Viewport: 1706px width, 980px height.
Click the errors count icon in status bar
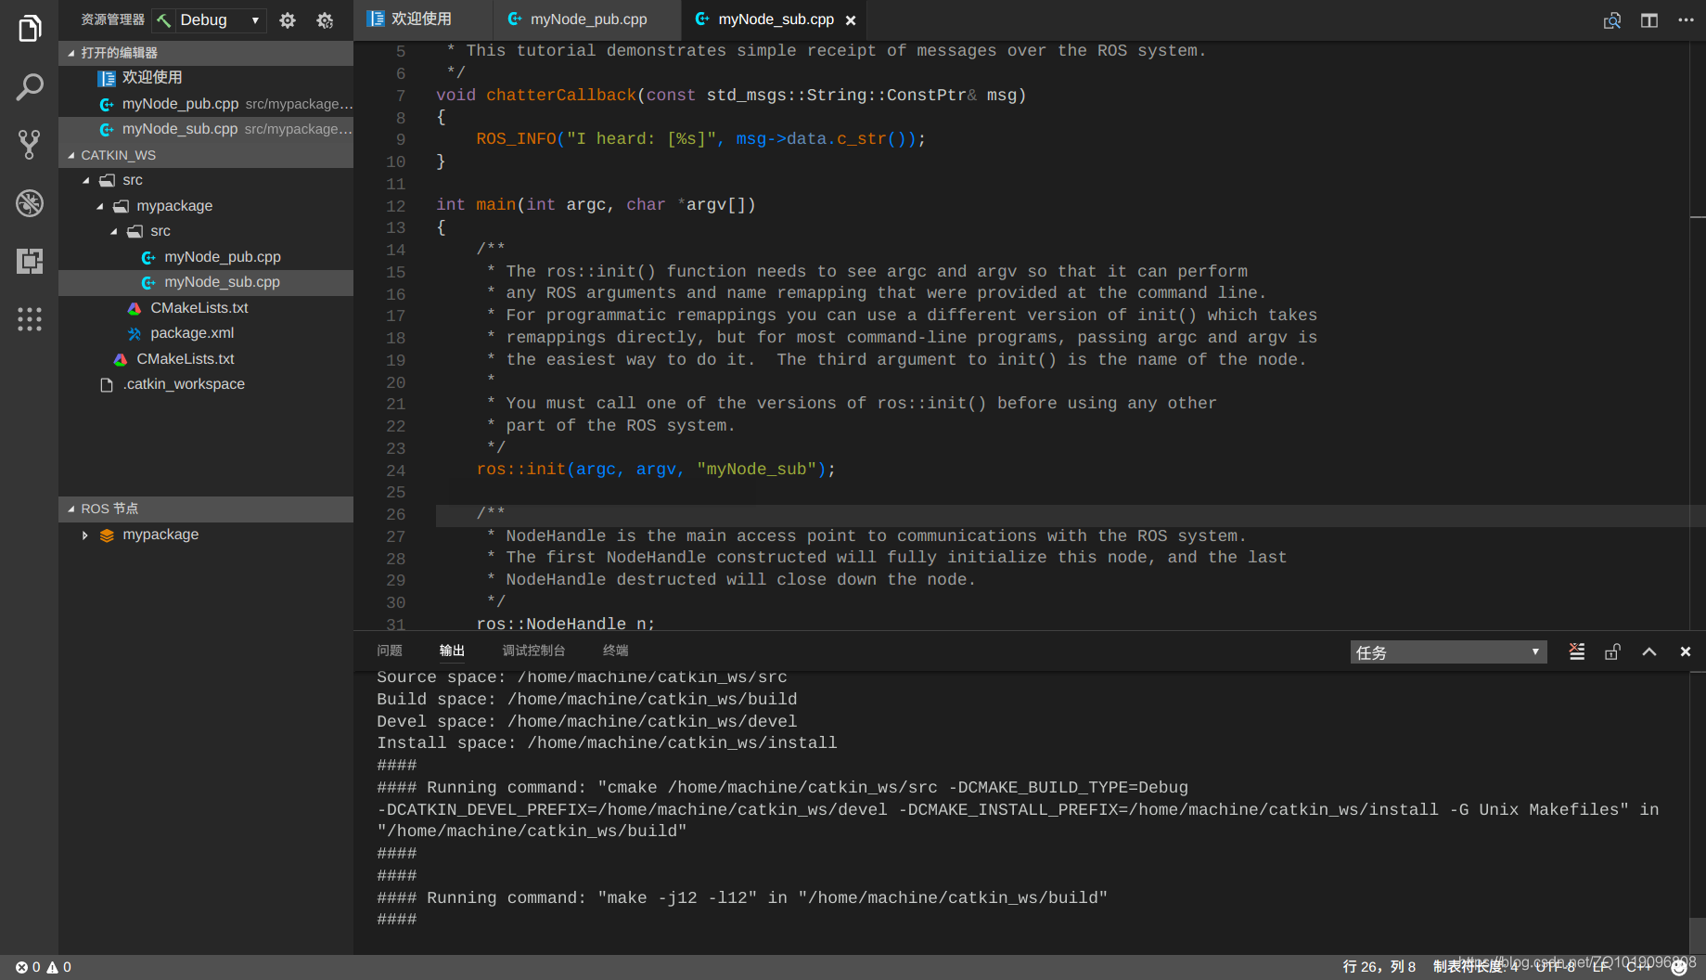coord(21,967)
